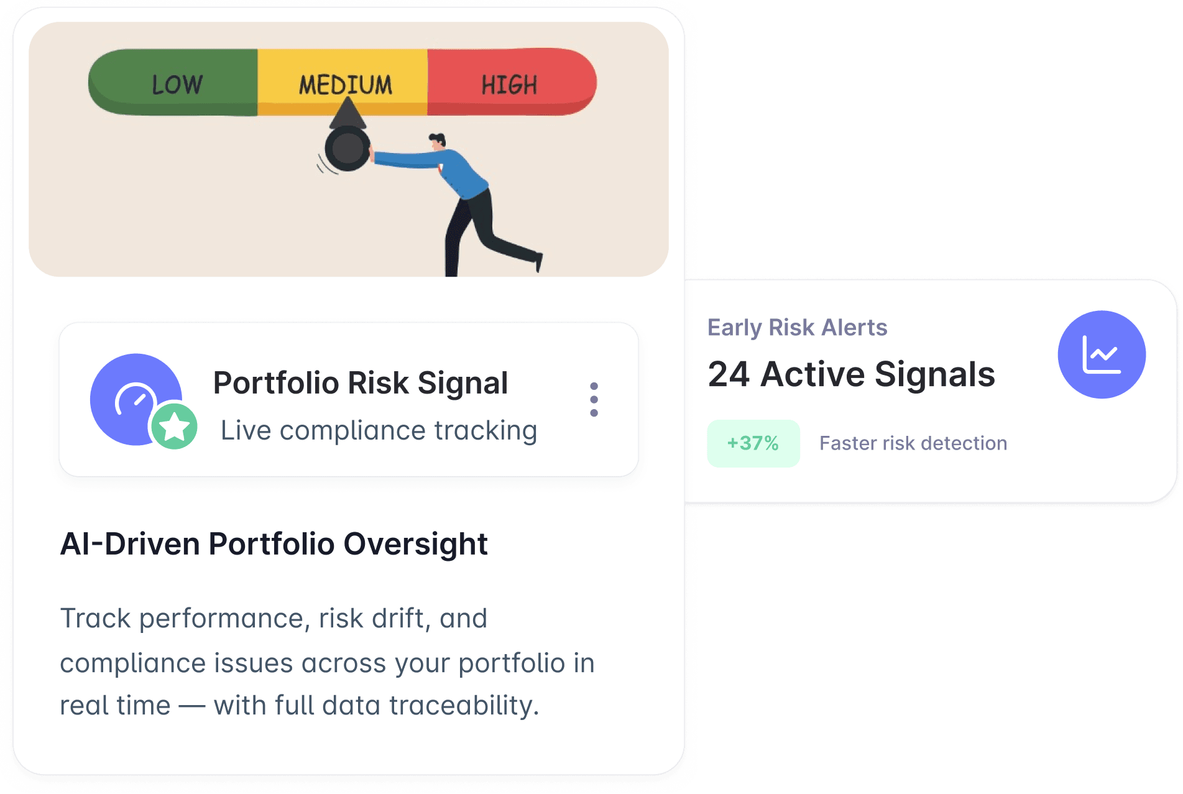Toggle the LOW risk segment

click(174, 82)
